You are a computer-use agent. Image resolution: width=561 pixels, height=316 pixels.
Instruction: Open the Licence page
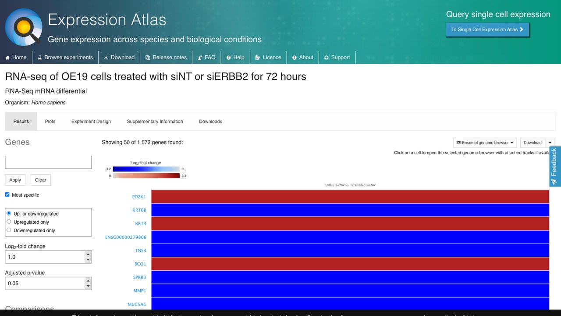tap(269, 57)
